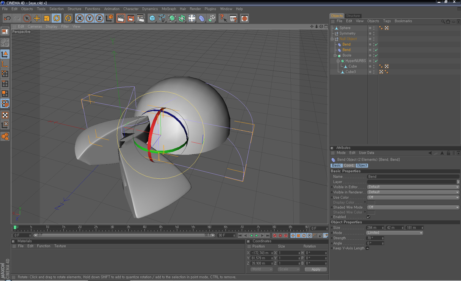Open context help icon
Viewport: 461px width, 281px height.
pyautogui.click(x=223, y=18)
